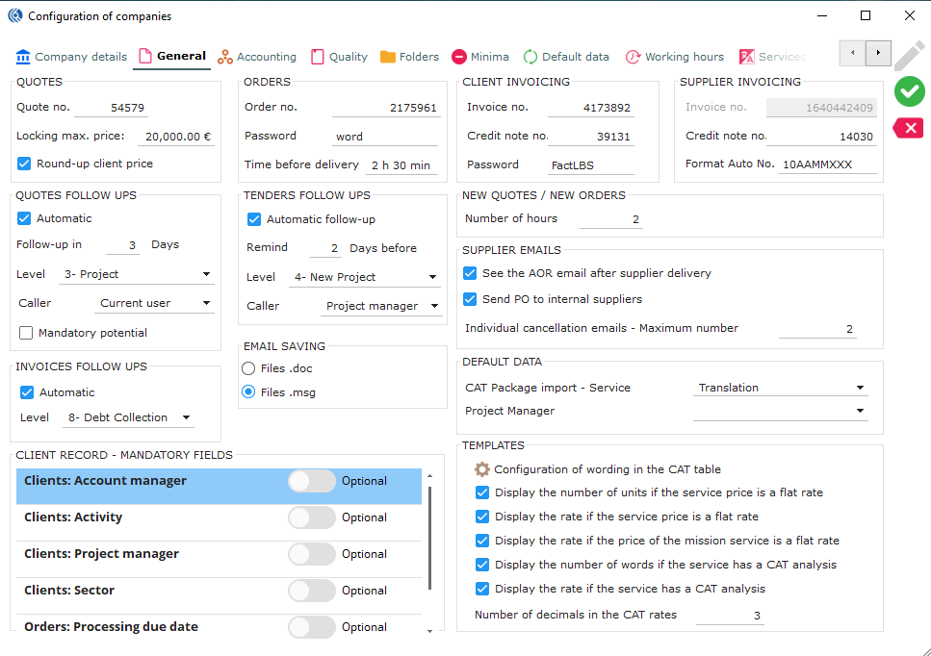Click the green checkmark save icon

pyautogui.click(x=909, y=92)
